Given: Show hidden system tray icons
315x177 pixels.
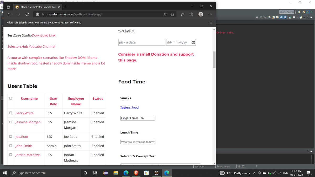Looking at the screenshot, I should [x=254, y=173].
